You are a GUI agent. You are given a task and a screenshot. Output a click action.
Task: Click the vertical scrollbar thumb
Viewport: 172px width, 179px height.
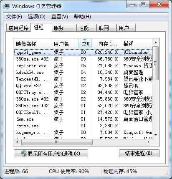point(156,63)
